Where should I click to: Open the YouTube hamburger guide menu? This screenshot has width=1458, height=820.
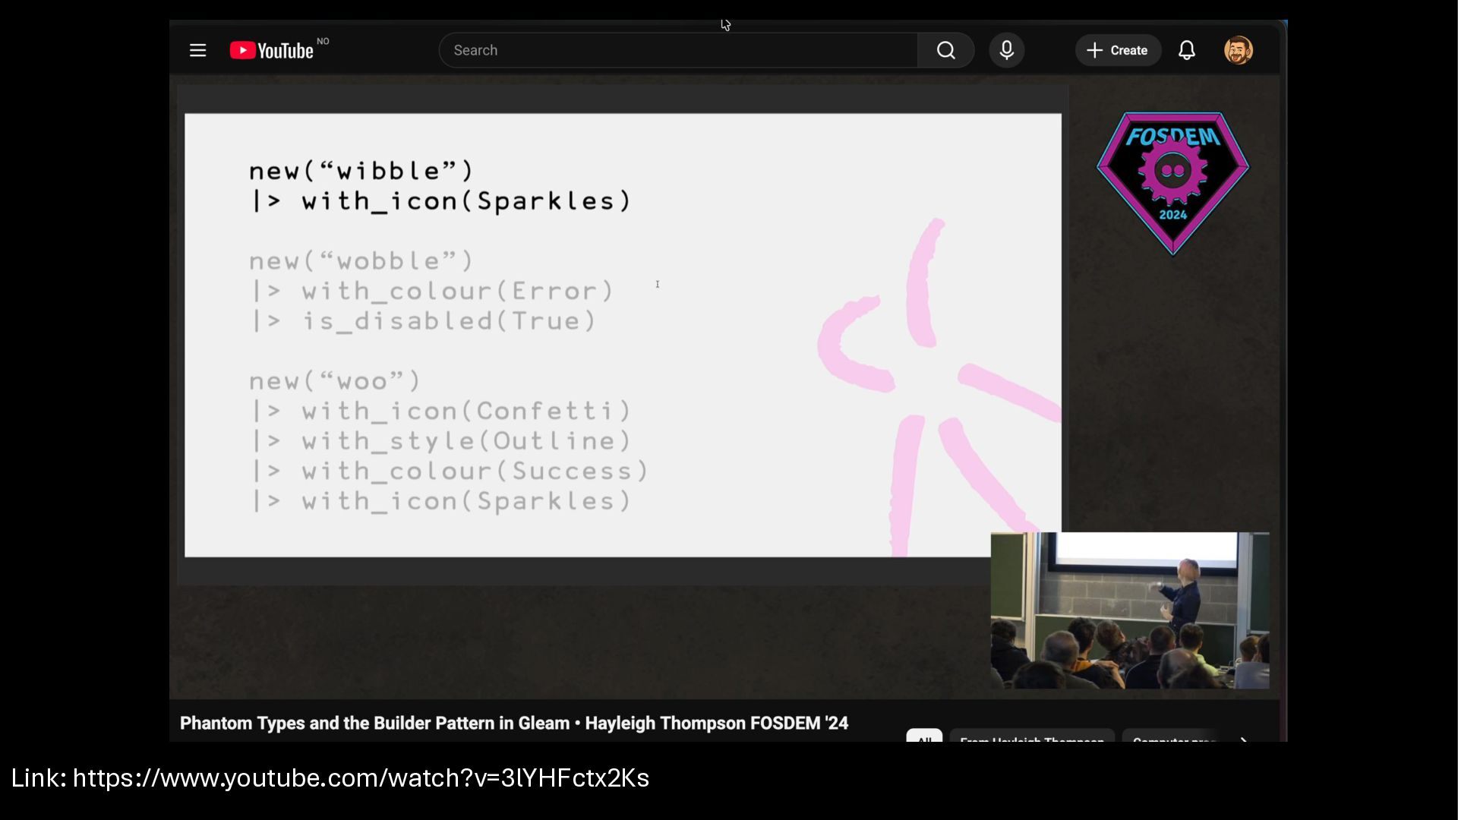pos(197,51)
